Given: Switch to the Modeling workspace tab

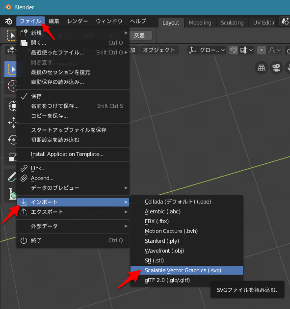Looking at the screenshot, I should coord(200,23).
